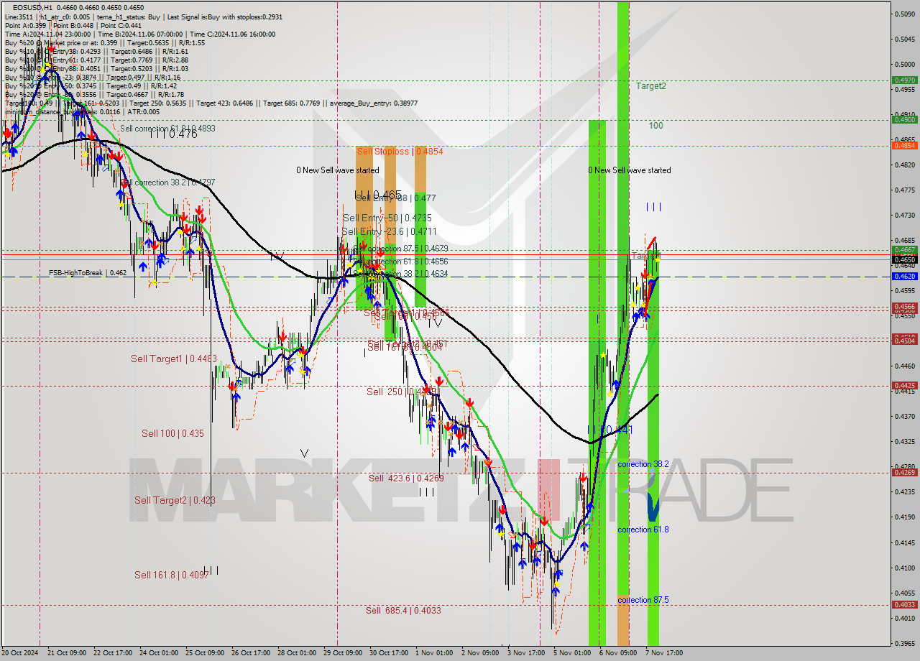Select the 0.4370 price axis value

point(905,417)
